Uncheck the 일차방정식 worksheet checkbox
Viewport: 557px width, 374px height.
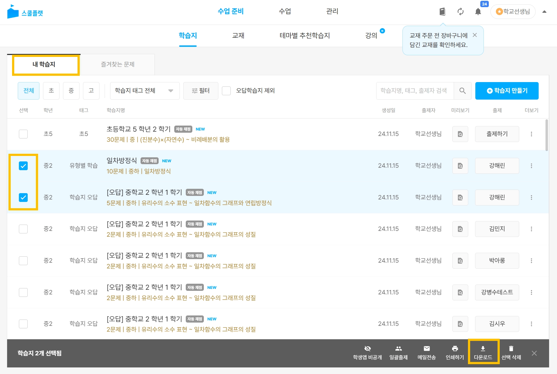click(x=23, y=166)
